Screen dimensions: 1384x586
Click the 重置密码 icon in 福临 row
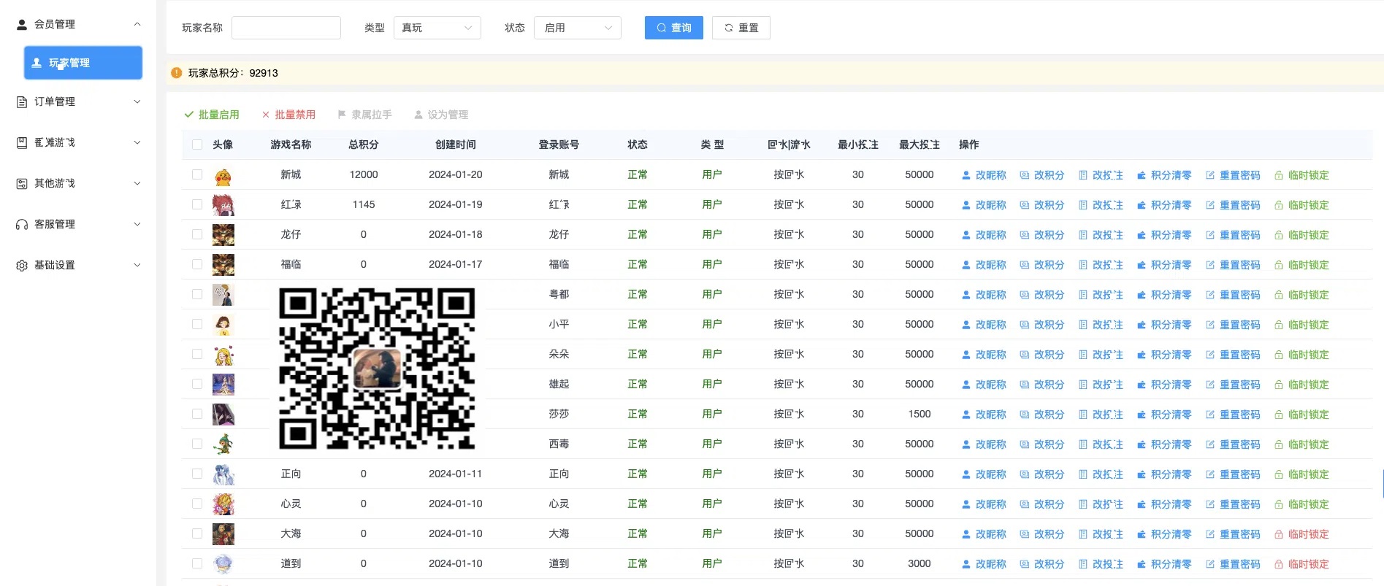point(1210,265)
